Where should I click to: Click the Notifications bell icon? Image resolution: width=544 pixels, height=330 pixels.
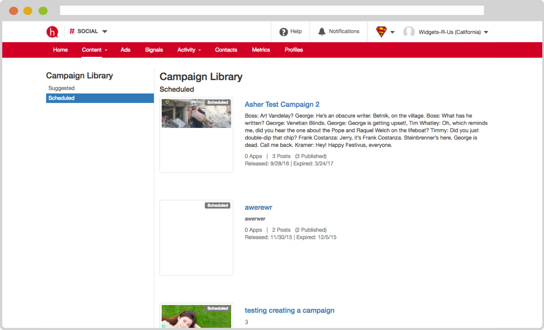pos(322,31)
